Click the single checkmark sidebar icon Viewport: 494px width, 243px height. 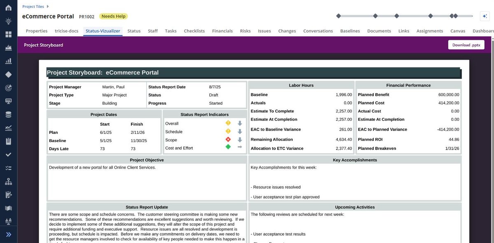pos(8,154)
